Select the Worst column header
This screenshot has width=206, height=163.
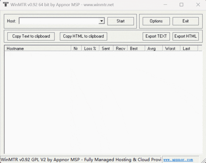click(172, 49)
